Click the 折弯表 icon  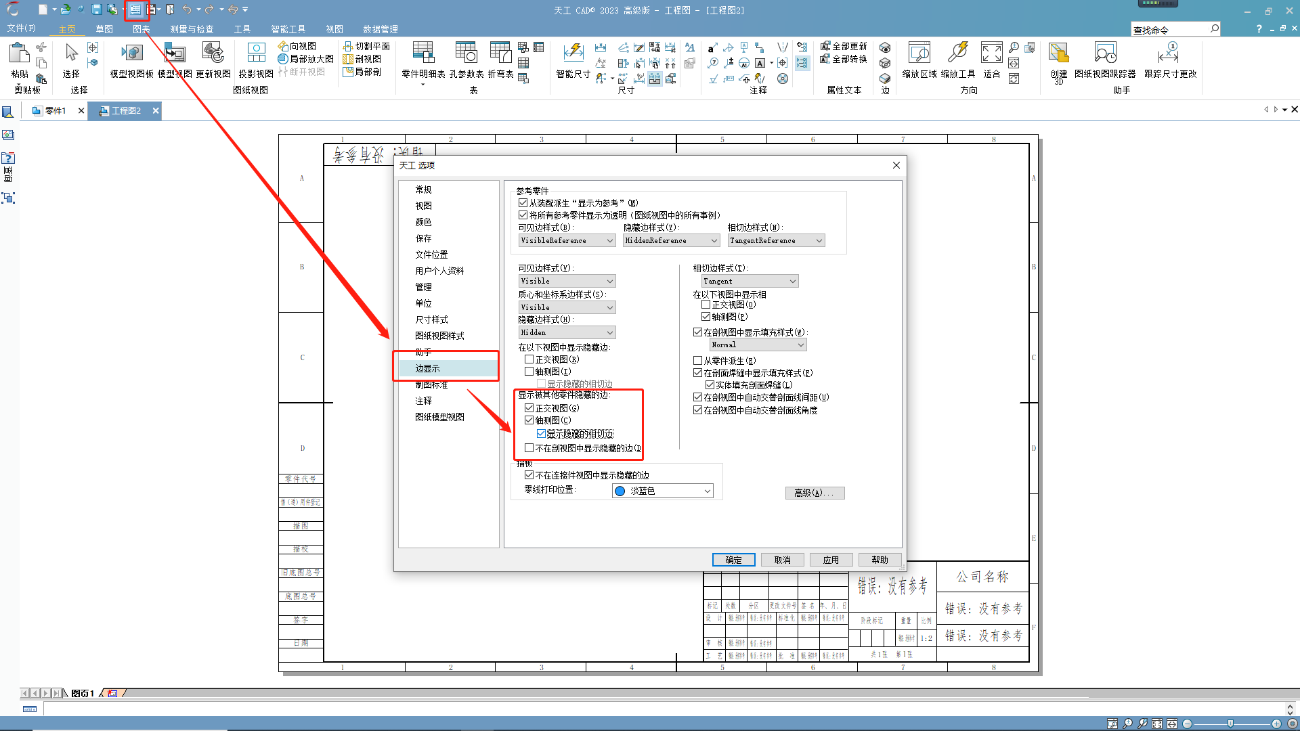coord(500,60)
